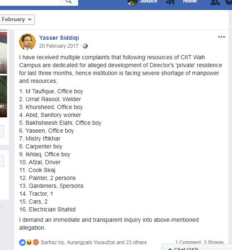The width and height of the screenshot is (232, 250).
Task: Click the Justice profile picture in header
Action: 133,2
